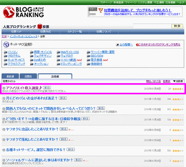Viewport: 186px width, 167px height.
Task: Switch to the 投票数 tab
Action: coord(28,77)
